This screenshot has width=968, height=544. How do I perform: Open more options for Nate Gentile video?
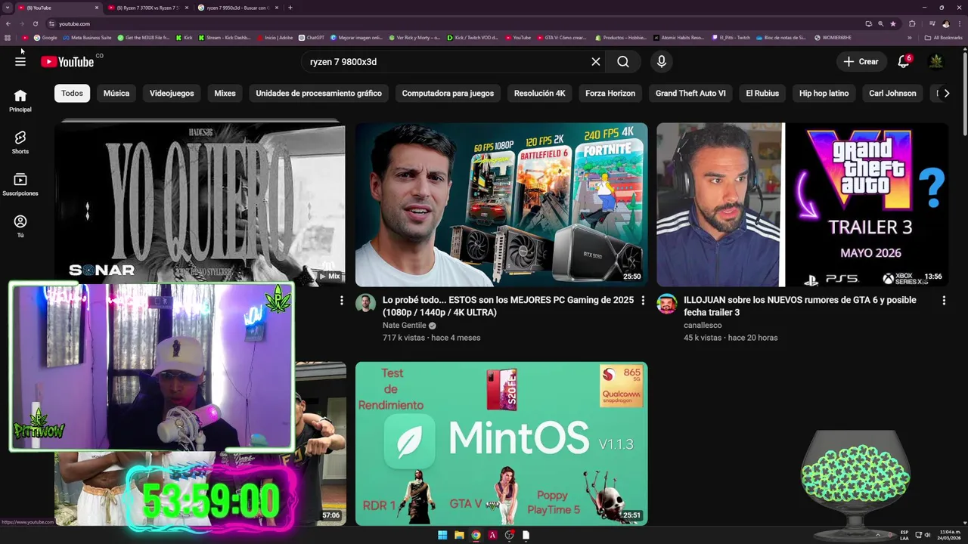[x=643, y=301]
